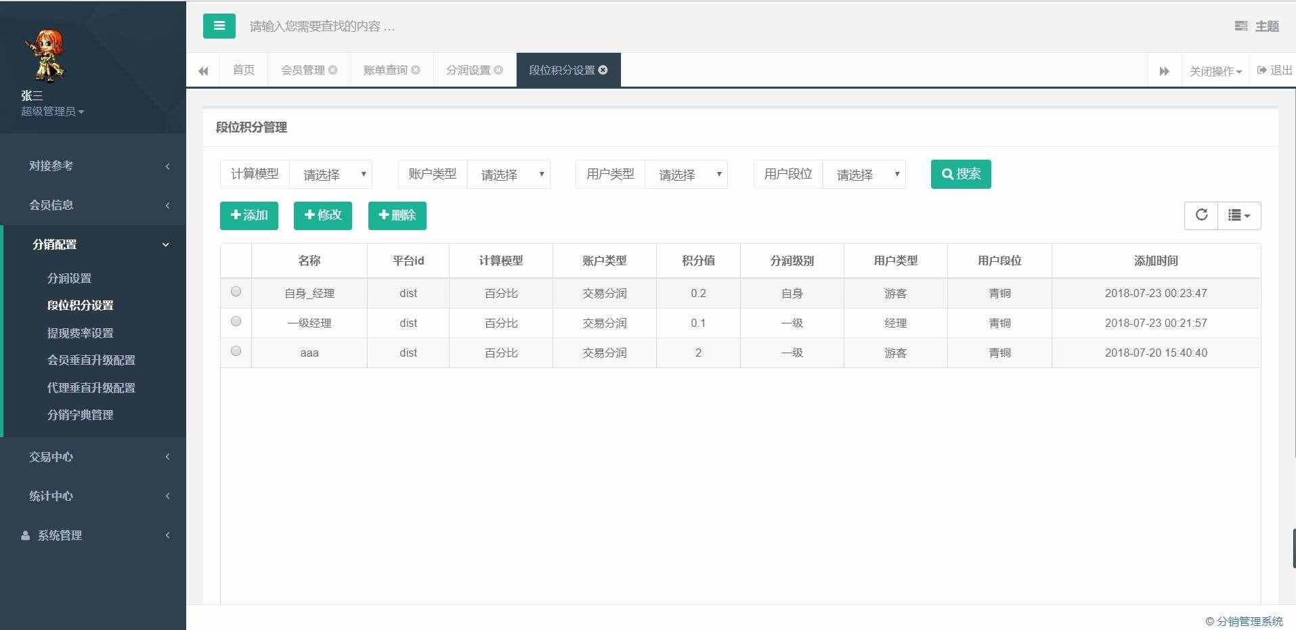Collapse the 分销配置 sidebar menu
Image resolution: width=1296 pixels, height=630 pixels.
(x=93, y=244)
